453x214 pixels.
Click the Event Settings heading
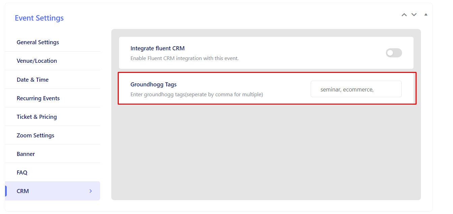[39, 18]
